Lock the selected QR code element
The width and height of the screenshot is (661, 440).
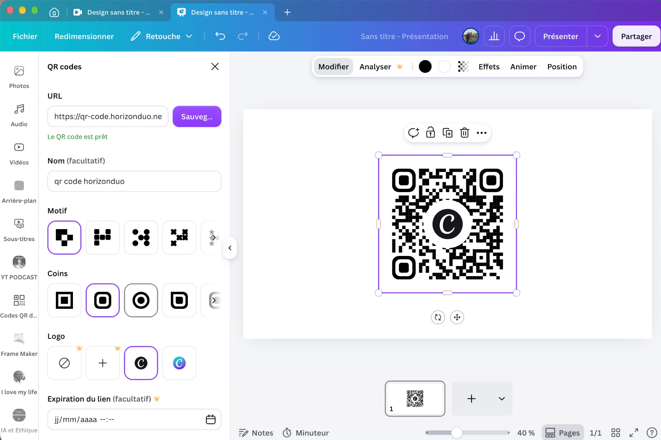tap(431, 133)
